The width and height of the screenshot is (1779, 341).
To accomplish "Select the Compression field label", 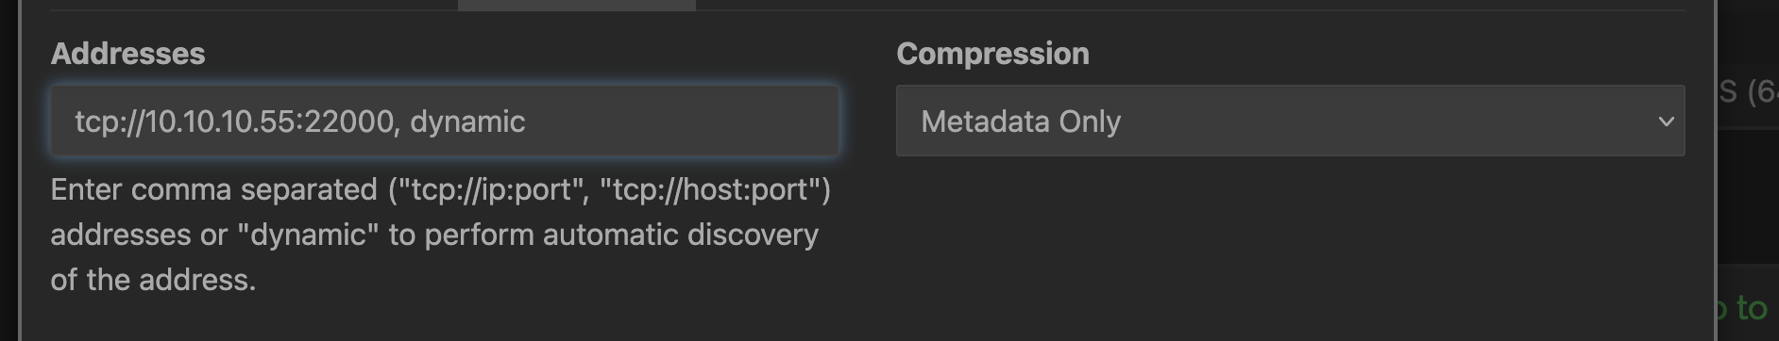I will (992, 54).
